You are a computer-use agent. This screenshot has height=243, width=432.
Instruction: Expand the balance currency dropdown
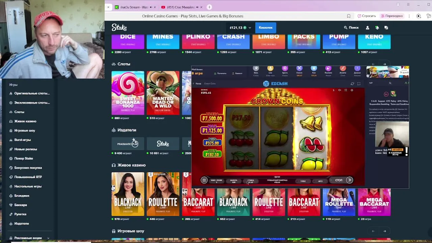pos(250,28)
